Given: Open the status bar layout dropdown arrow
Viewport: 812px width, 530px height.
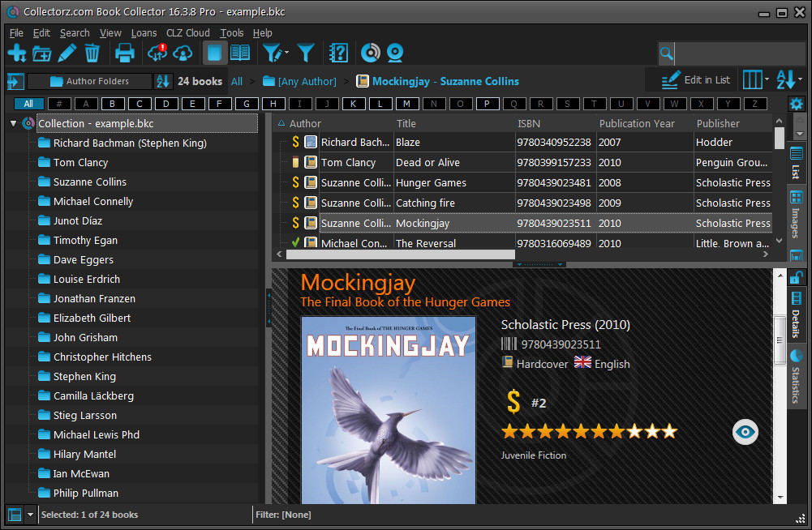Looking at the screenshot, I should pos(30,515).
